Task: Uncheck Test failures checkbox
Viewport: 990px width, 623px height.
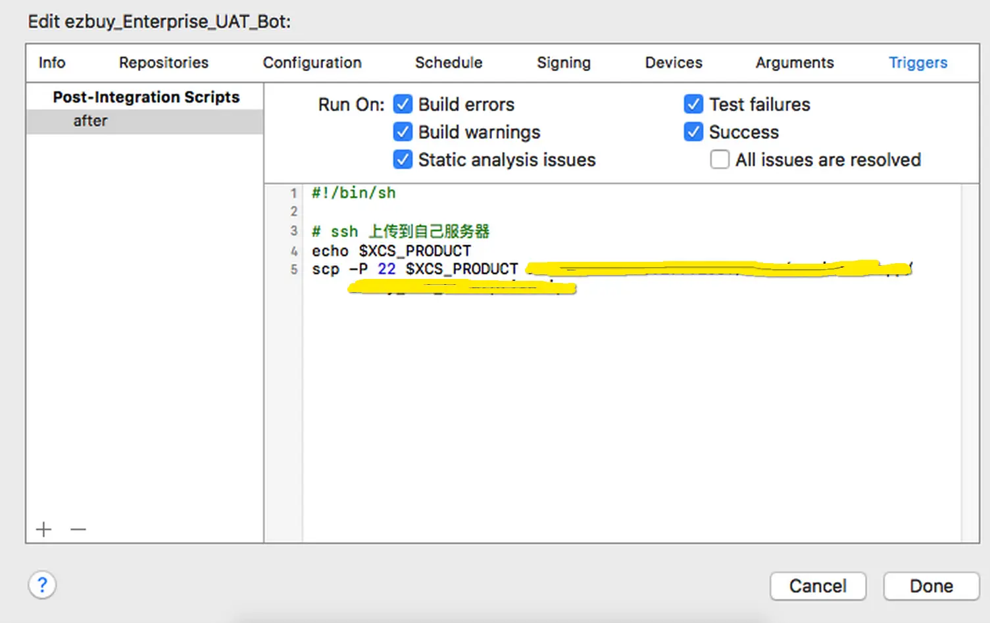Action: pos(693,104)
